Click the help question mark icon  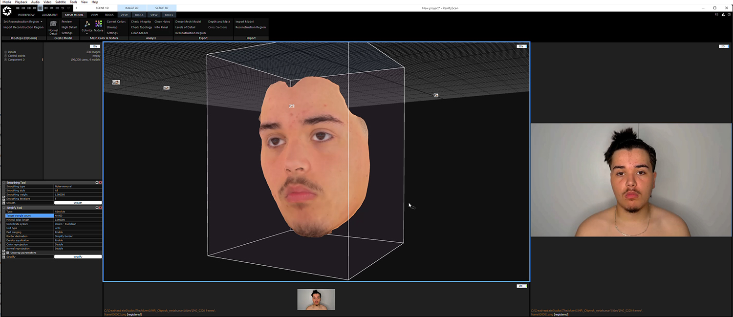[x=729, y=15]
